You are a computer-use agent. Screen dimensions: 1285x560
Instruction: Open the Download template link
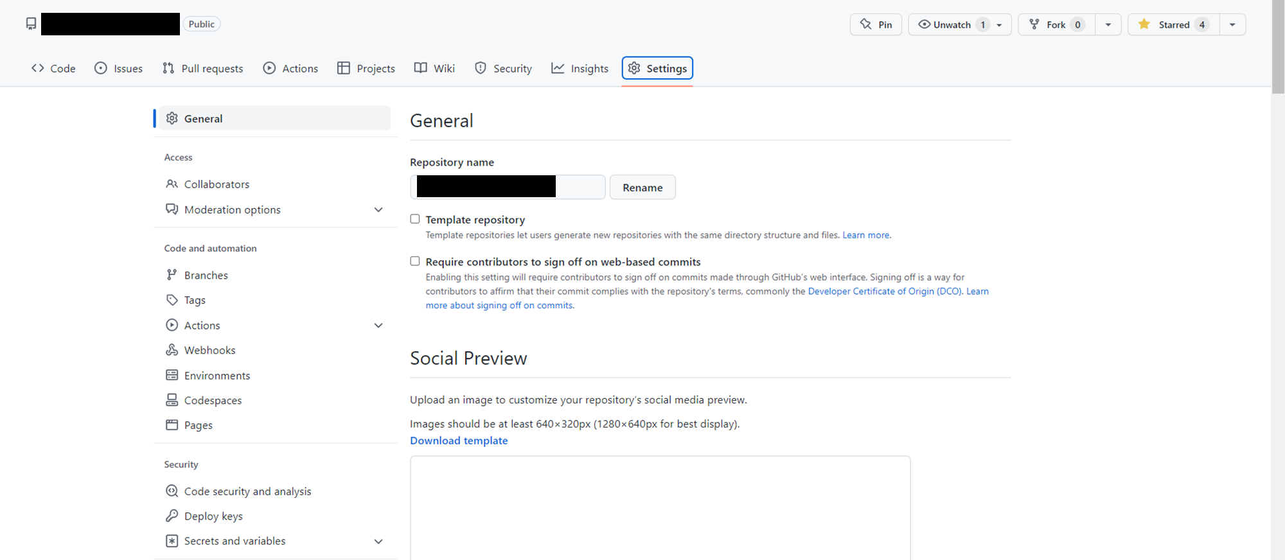[459, 441]
